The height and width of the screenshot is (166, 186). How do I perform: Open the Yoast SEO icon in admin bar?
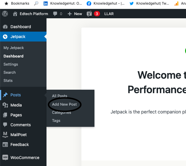(89, 14)
